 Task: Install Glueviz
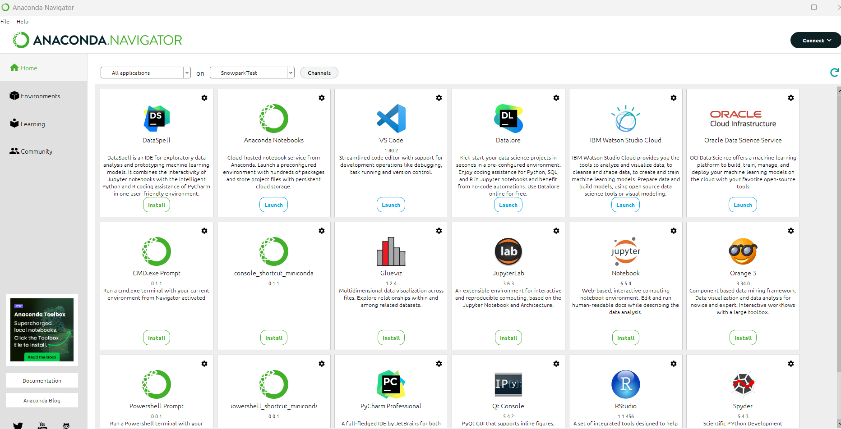(x=391, y=338)
